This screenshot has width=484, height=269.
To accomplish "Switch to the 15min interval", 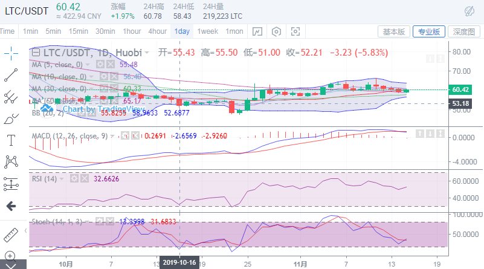I will click(x=79, y=31).
